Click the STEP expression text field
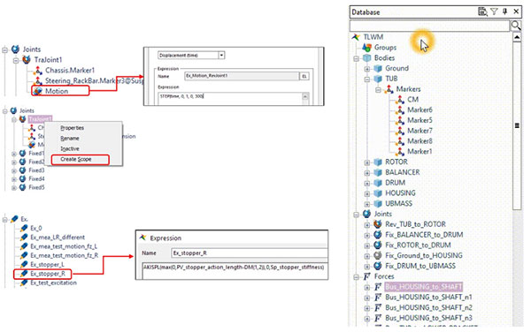 [x=230, y=98]
